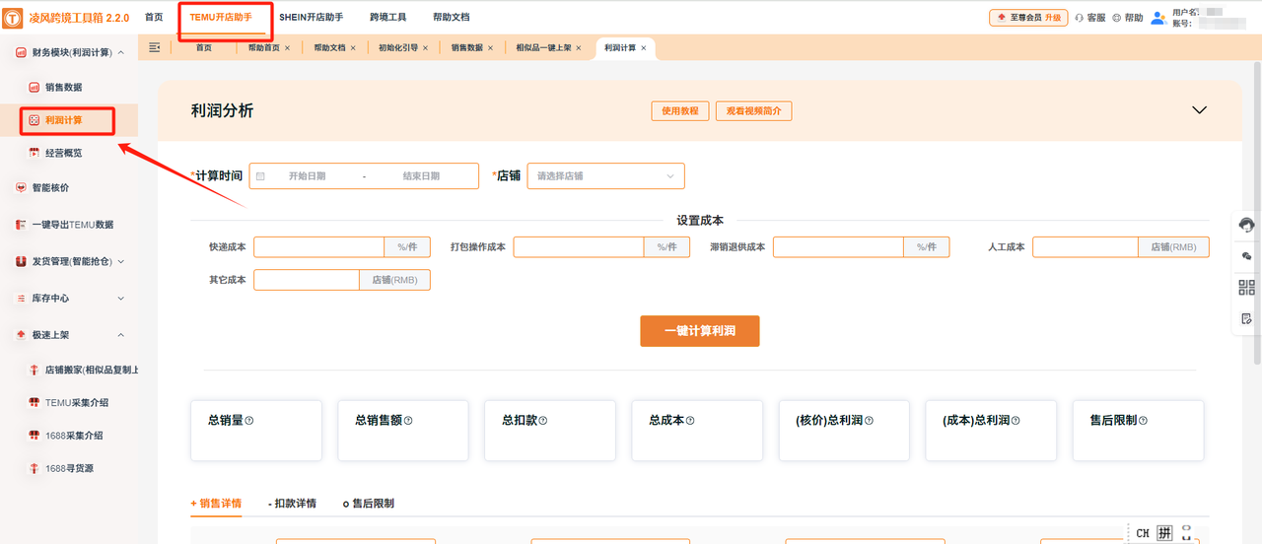Click the 销售数据 sidebar icon

click(34, 88)
